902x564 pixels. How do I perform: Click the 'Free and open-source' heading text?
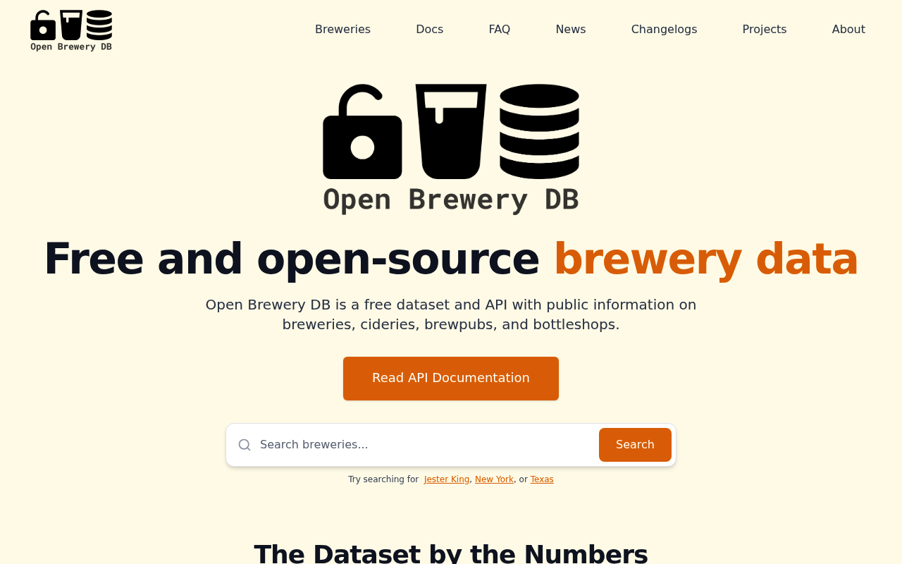tap(292, 259)
